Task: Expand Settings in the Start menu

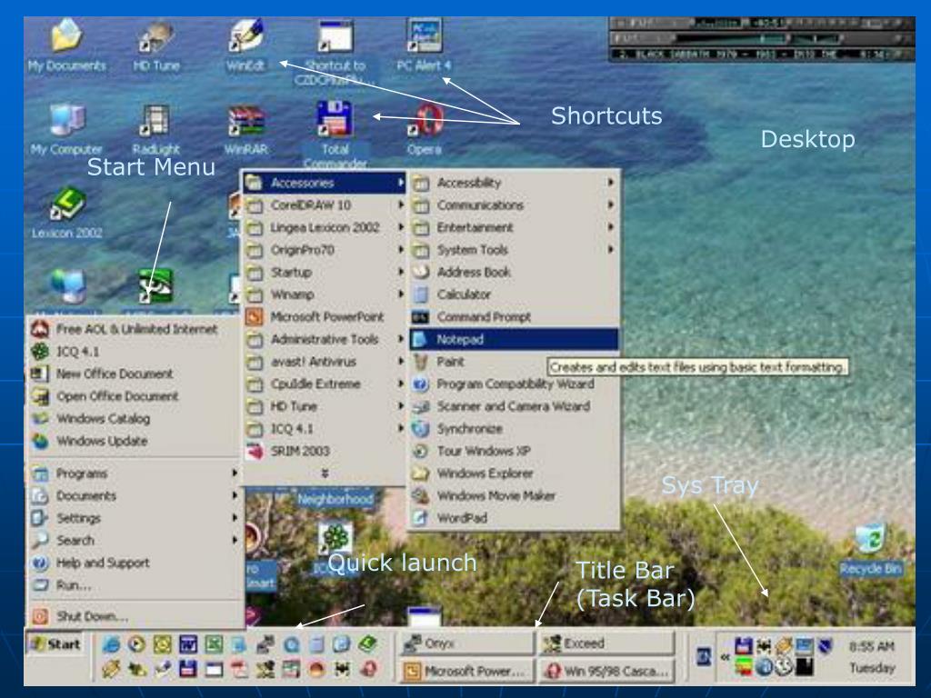Action: [135, 518]
